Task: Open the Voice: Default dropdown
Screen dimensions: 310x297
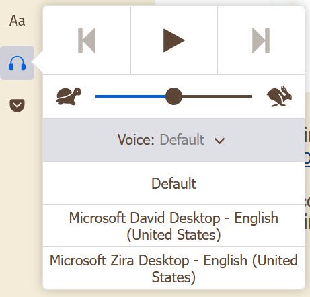Action: pos(173,139)
